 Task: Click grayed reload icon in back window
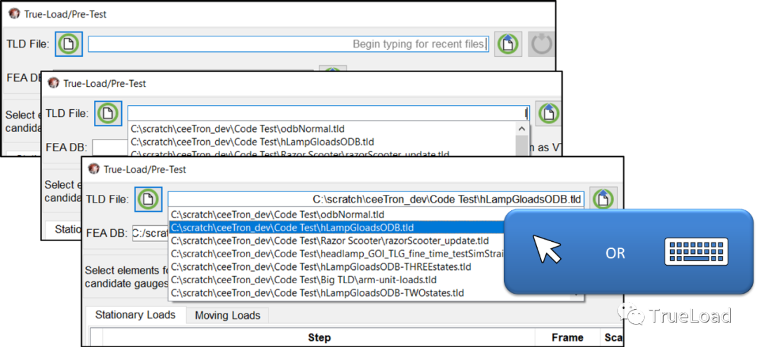pos(541,44)
